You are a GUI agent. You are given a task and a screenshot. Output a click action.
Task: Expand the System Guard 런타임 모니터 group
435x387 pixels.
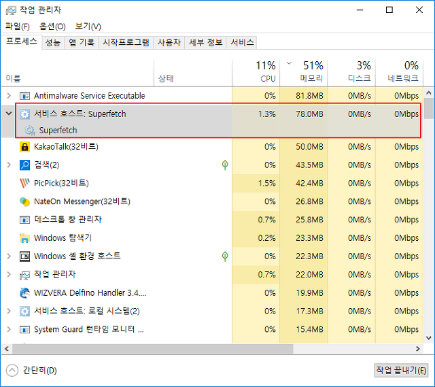coord(9,329)
